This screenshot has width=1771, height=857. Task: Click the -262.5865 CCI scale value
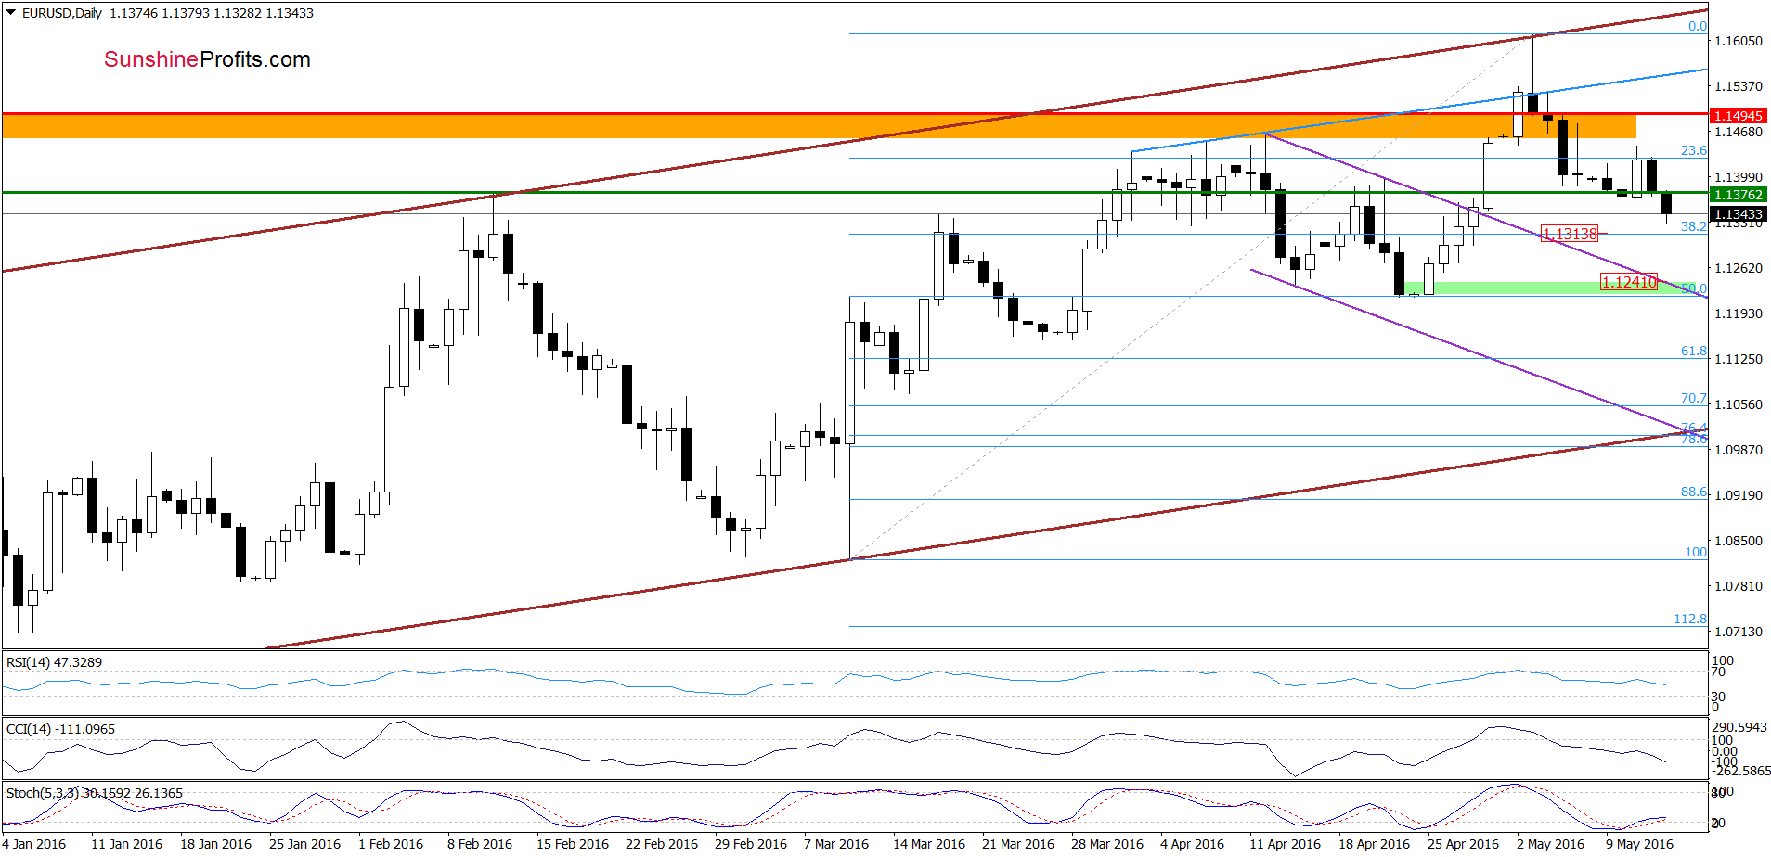[1741, 771]
